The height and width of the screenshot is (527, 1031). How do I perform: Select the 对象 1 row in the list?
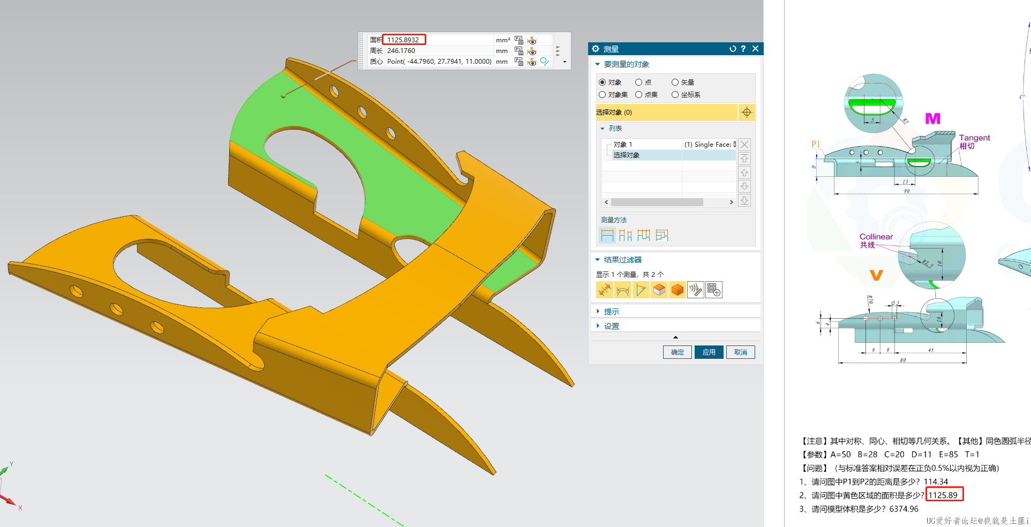[x=668, y=145]
